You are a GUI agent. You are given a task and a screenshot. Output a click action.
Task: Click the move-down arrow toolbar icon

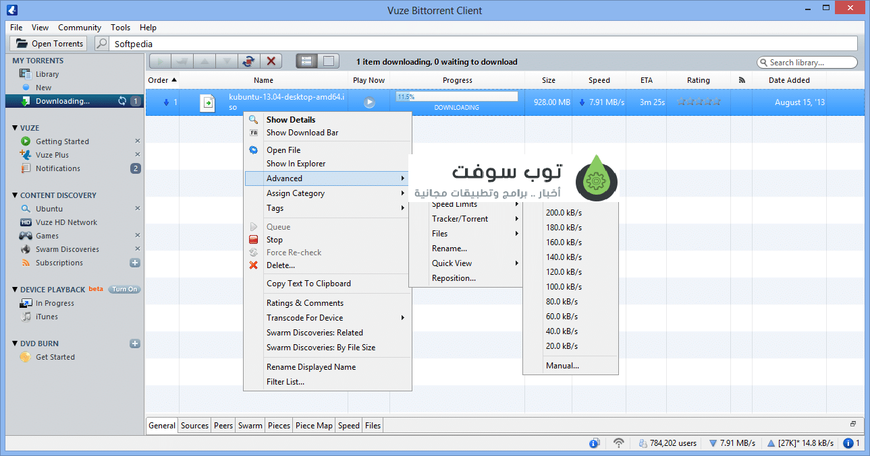pos(227,61)
